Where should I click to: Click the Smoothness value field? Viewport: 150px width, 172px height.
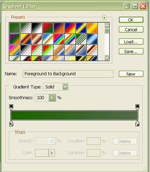pyautogui.click(x=42, y=98)
